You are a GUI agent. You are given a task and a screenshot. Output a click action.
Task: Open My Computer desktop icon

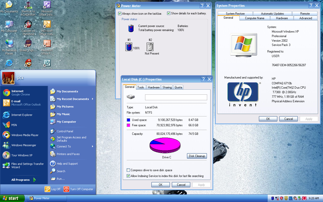pyautogui.click(x=9, y=26)
